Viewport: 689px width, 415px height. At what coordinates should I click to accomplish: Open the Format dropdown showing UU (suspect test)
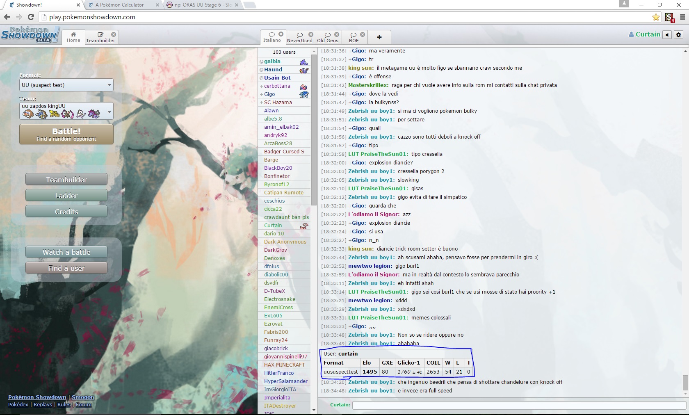tap(66, 85)
